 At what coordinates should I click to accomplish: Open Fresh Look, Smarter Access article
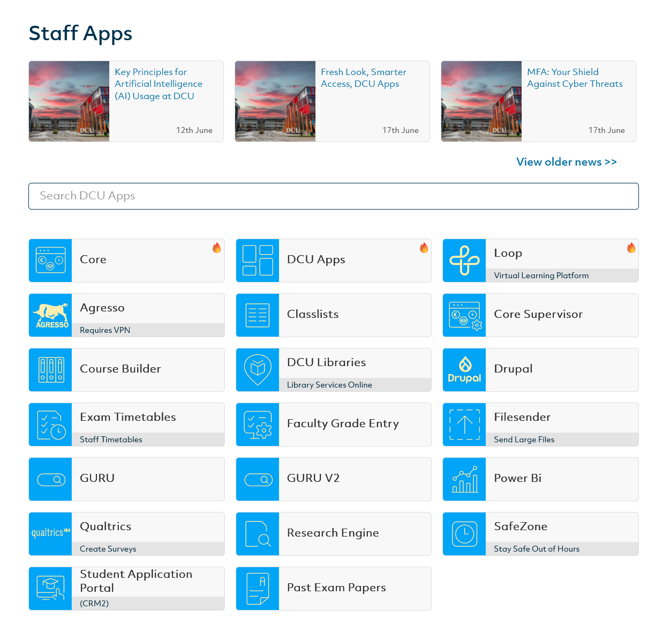point(364,78)
